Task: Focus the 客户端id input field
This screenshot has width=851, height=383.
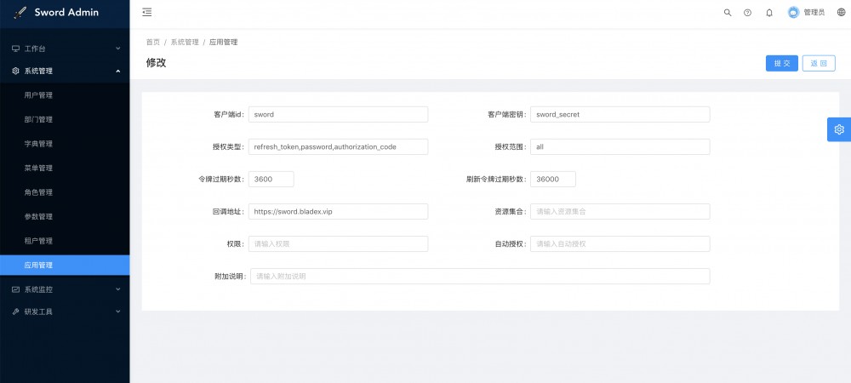Action: pyautogui.click(x=338, y=114)
